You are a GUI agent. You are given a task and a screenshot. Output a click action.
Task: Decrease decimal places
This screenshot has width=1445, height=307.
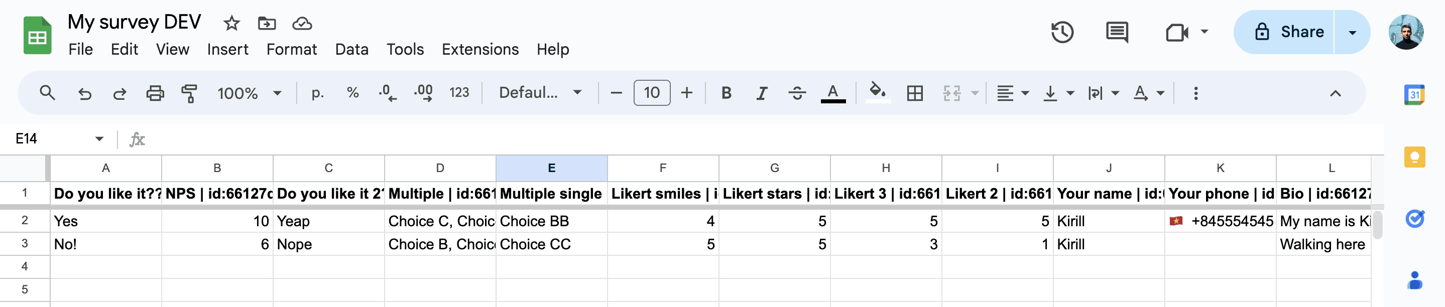386,93
